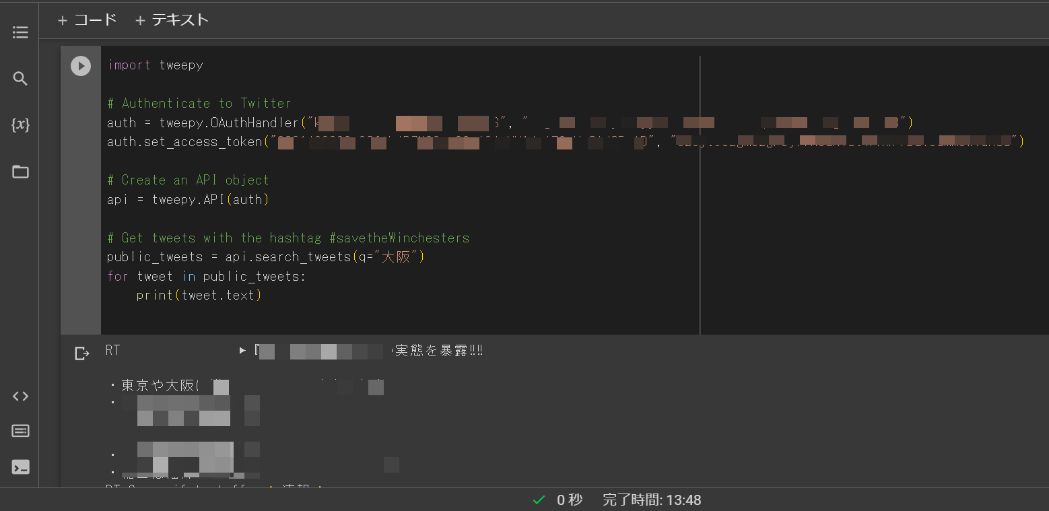Place cursor on print(tweet.text) line
Image resolution: width=1049 pixels, height=511 pixels.
point(199,296)
